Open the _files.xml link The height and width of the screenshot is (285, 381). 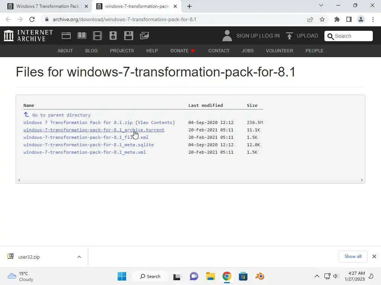pos(86,137)
